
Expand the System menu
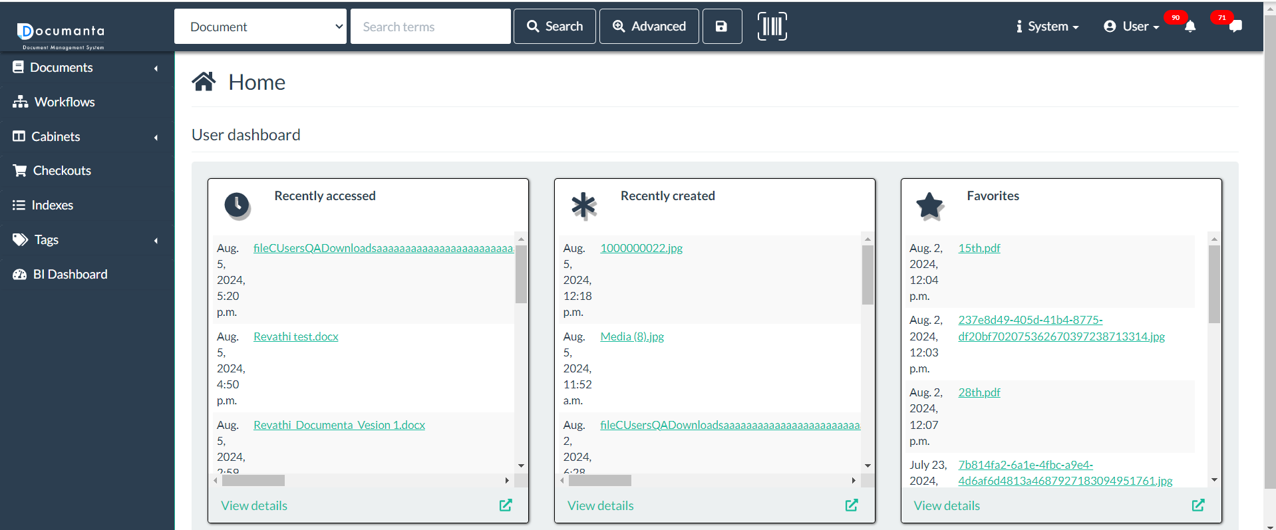[1047, 27]
